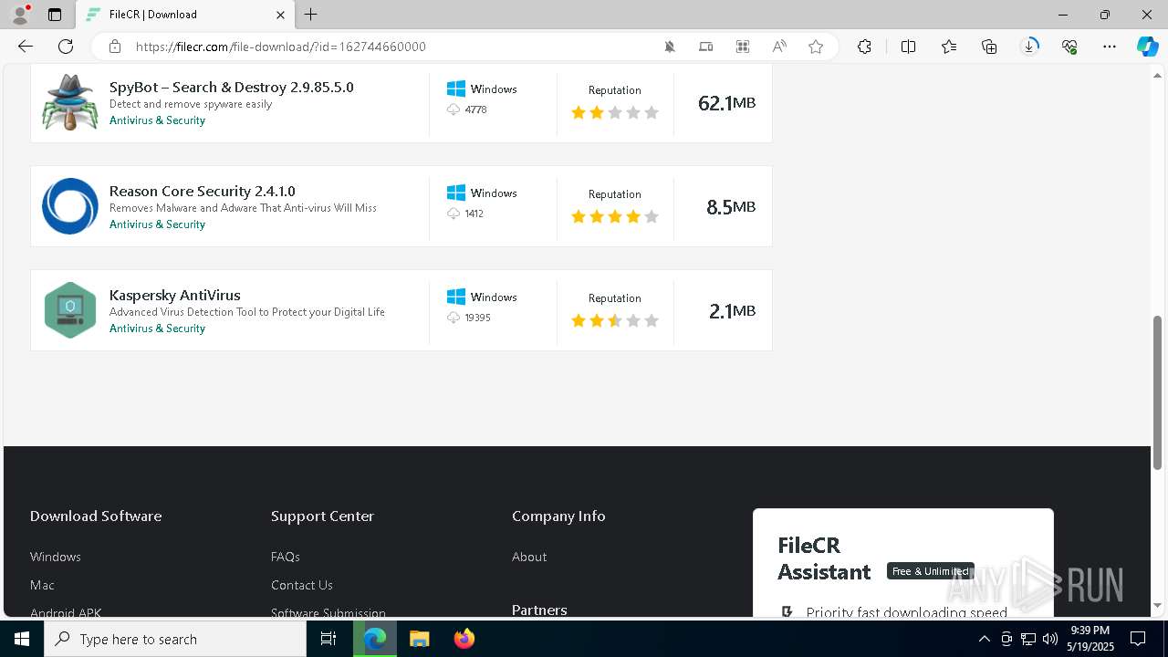Open the apps grid icon in address bar
The image size is (1168, 657).
click(x=743, y=47)
